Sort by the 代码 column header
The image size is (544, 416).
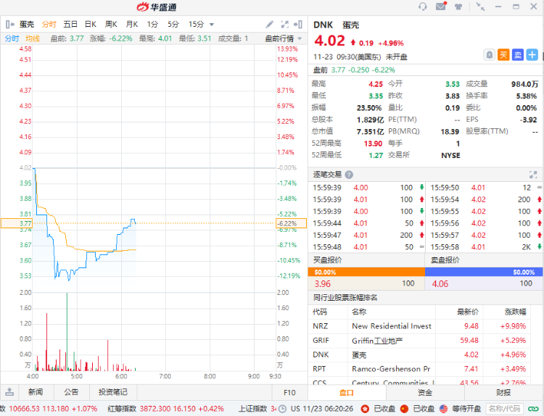click(x=320, y=312)
